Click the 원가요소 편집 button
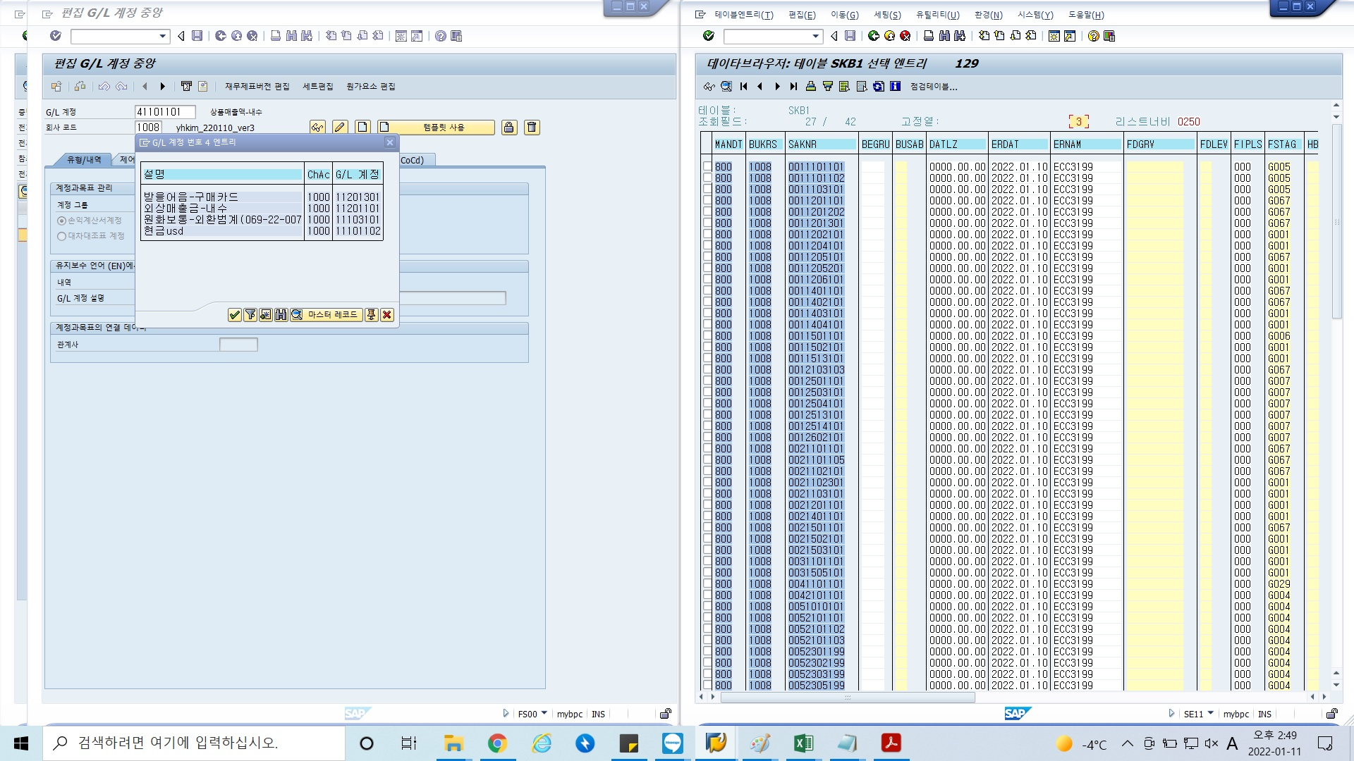Screen dimensions: 1354x761 pyautogui.click(x=371, y=87)
